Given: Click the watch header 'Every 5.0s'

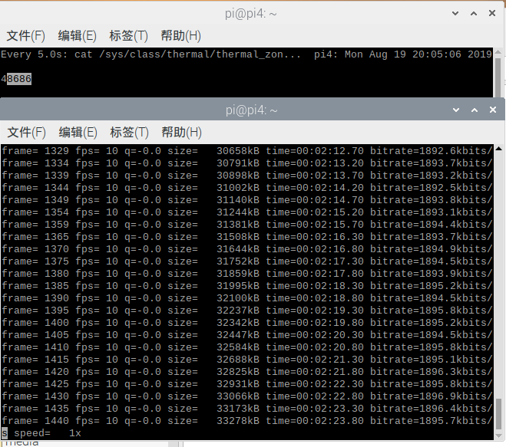Looking at the screenshot, I should tap(35, 54).
